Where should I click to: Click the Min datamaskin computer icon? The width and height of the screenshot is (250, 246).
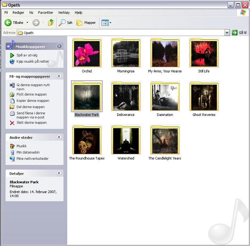click(x=12, y=152)
